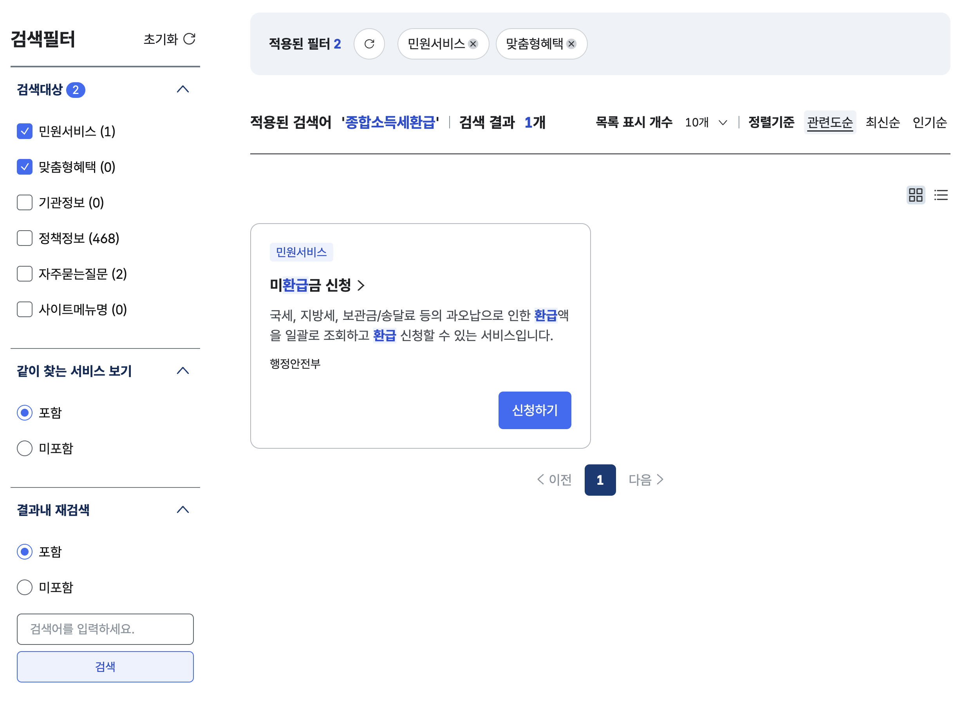The image size is (972, 704).
Task: Uncheck the 민원서비스 (1) checkbox
Action: pos(25,131)
